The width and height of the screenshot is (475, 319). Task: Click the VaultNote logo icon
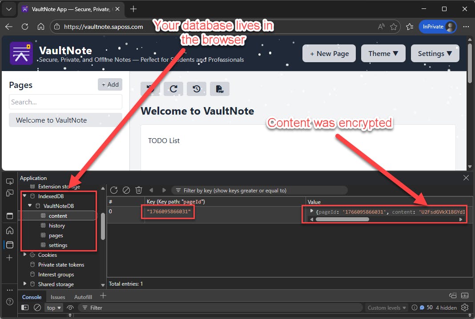tap(21, 53)
